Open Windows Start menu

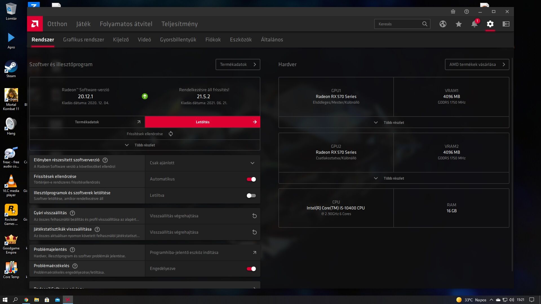point(5,300)
